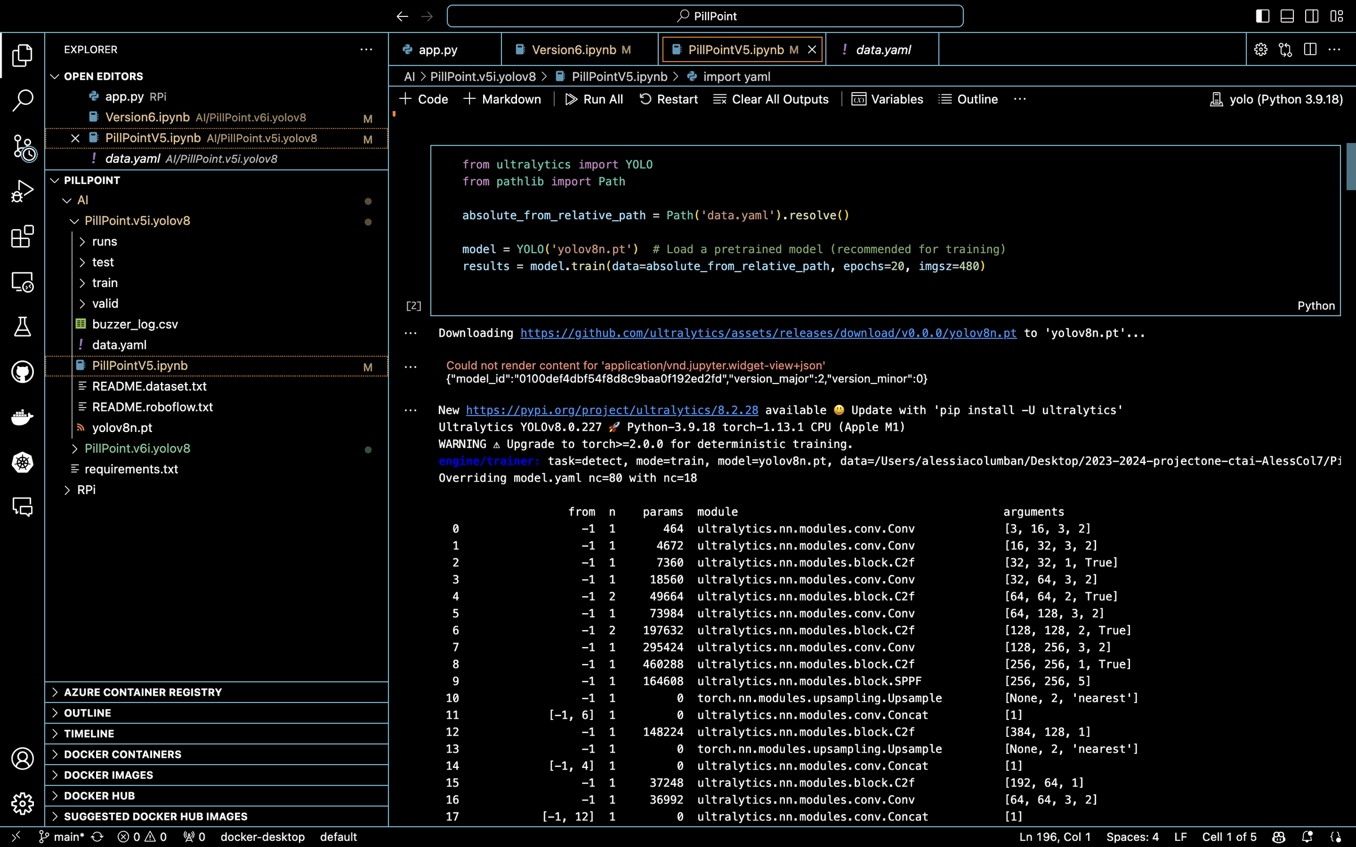The image size is (1356, 847).
Task: Click the notebook editor vertical scrollbar
Action: click(1350, 167)
